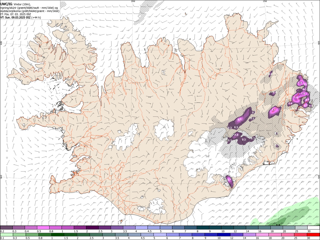The width and height of the screenshot is (320, 240).
Task: Select the "0.8" rain value in the green area
Action: tap(278, 225)
